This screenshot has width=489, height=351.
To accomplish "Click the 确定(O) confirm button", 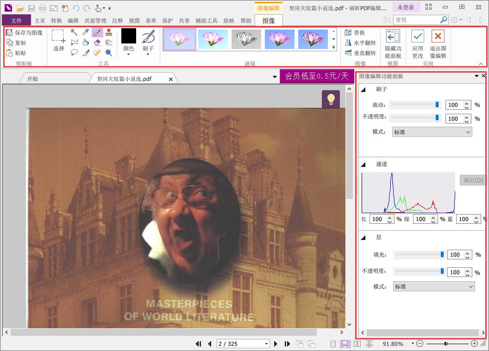I will coord(472,180).
